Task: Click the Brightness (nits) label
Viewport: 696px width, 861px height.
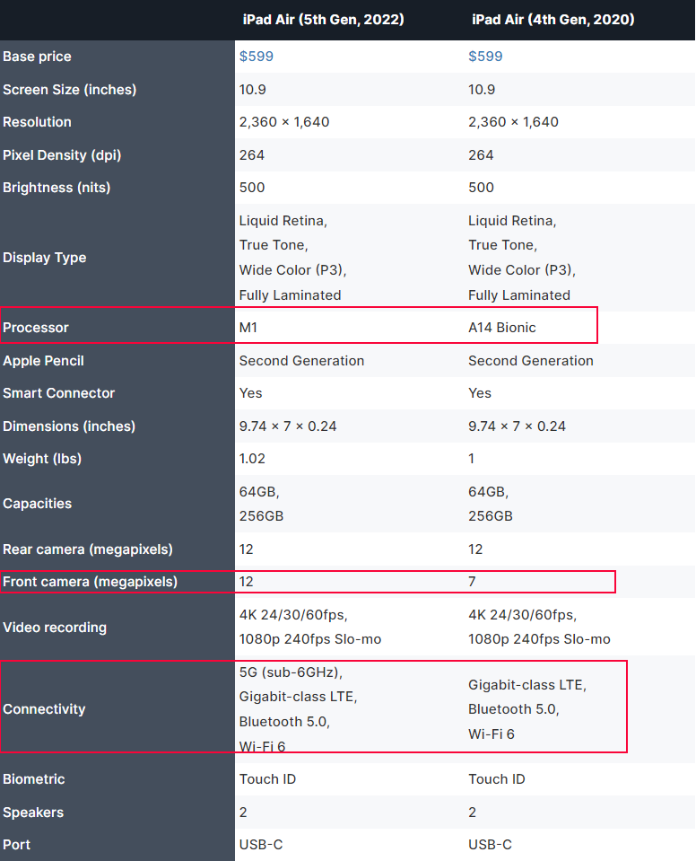Action: tap(57, 188)
